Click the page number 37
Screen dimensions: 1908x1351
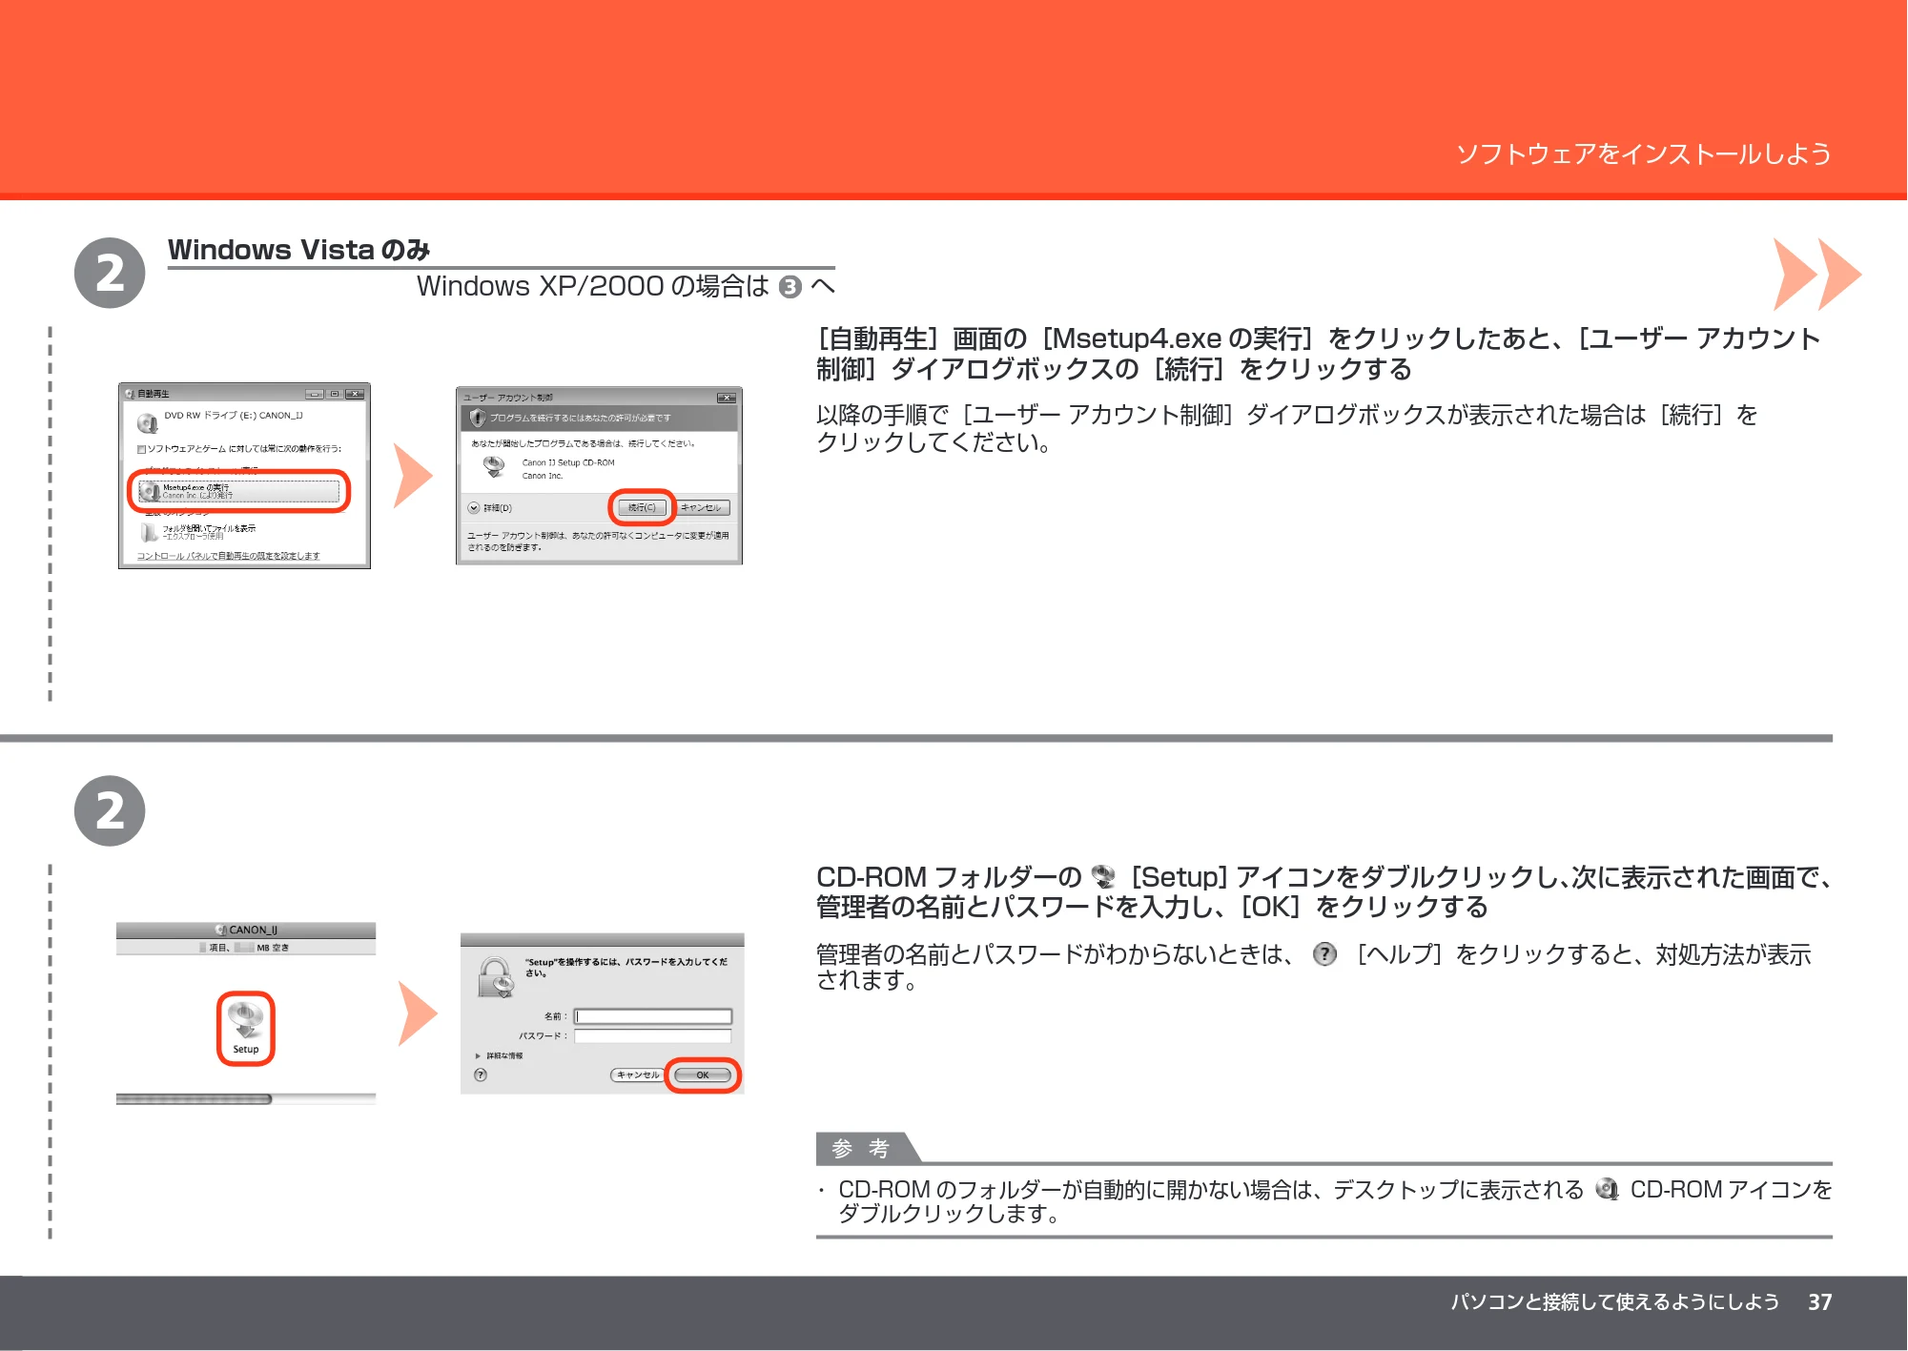click(x=1819, y=1302)
